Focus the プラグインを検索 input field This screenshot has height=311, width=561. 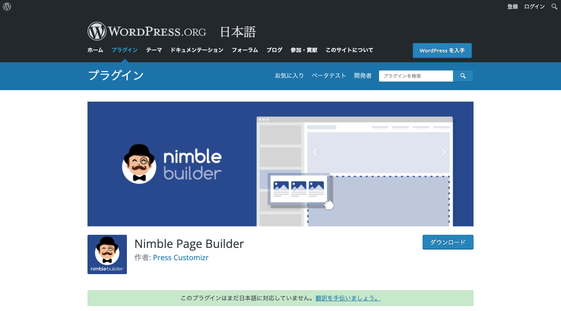coord(416,76)
